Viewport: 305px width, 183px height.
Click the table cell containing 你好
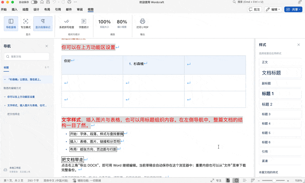(92, 65)
